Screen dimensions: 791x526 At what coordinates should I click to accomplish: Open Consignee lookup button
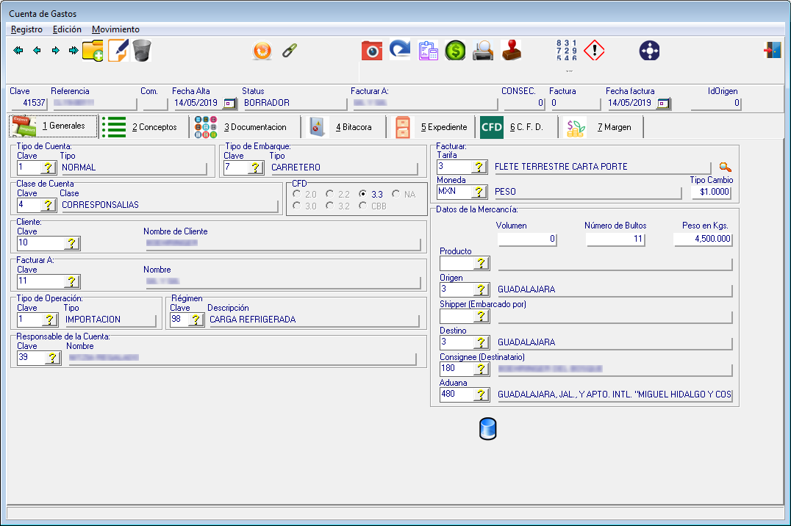click(x=482, y=370)
